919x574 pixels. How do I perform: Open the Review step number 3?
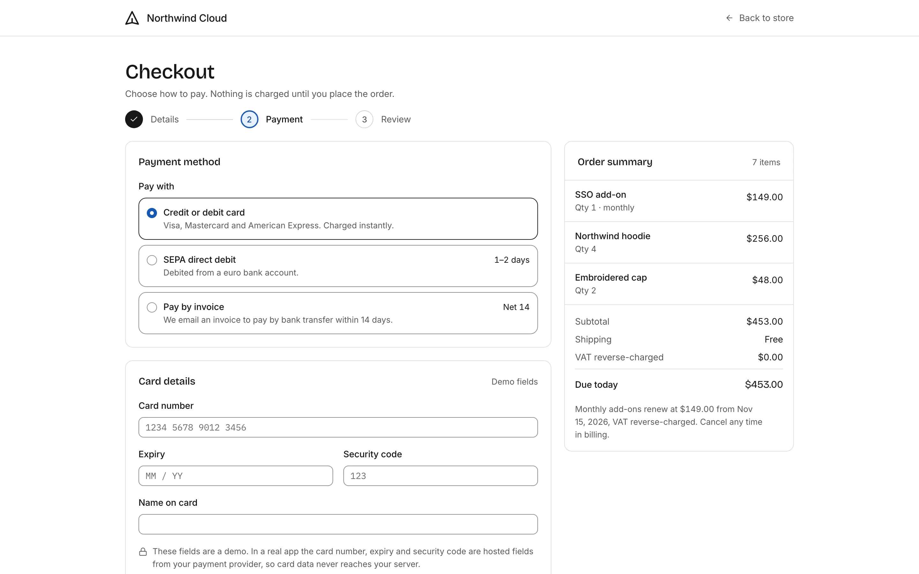364,119
